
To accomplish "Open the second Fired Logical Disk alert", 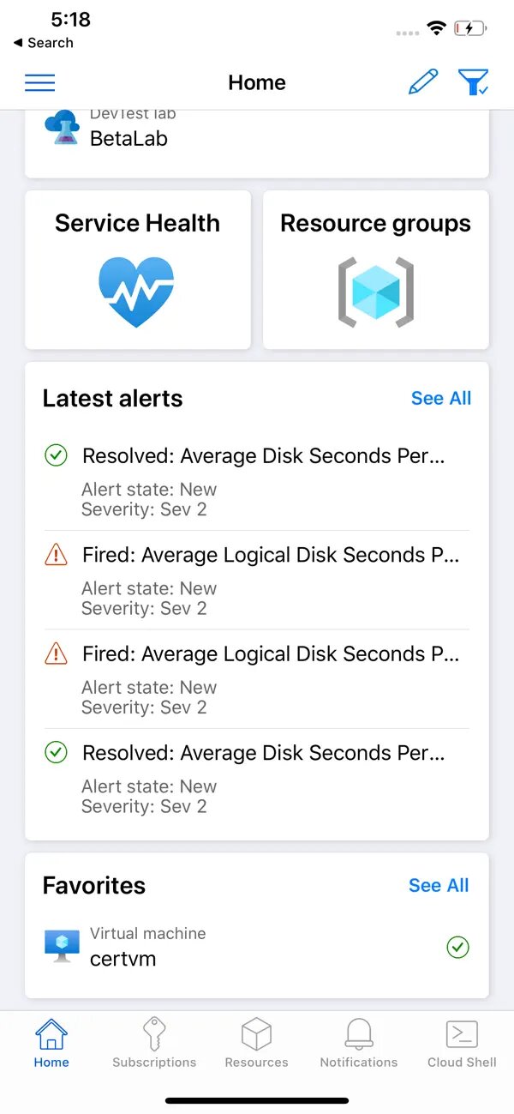I will tap(270, 654).
